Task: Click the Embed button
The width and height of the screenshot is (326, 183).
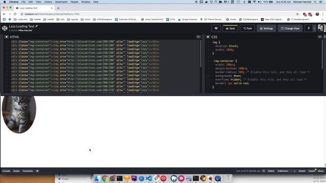Action: [302, 171]
